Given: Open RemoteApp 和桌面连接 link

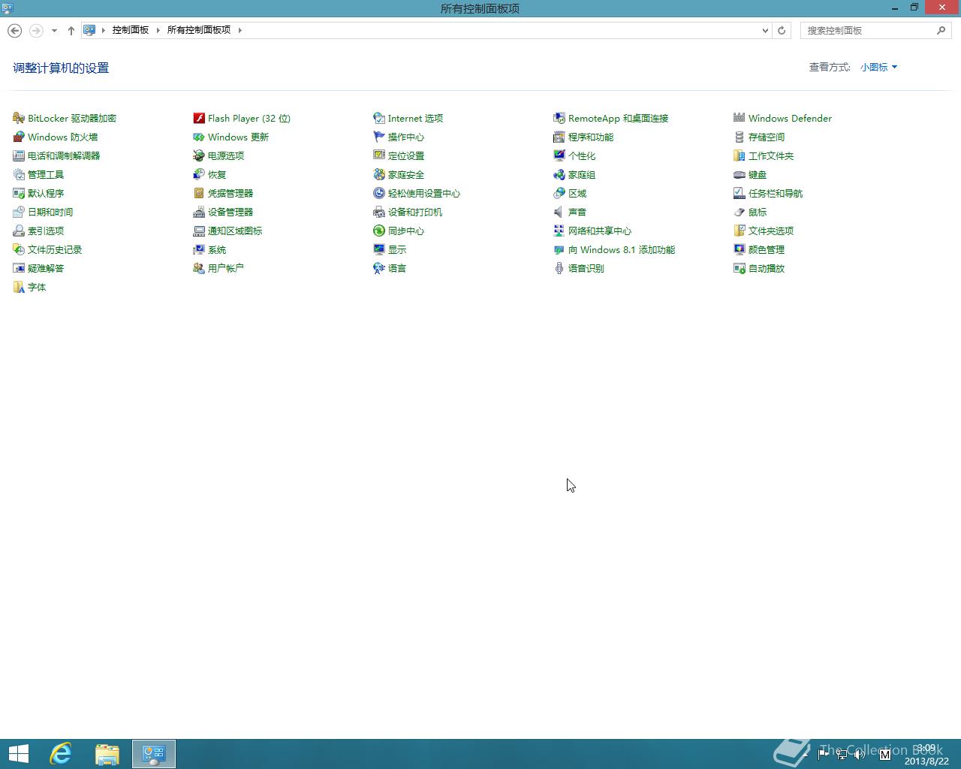Looking at the screenshot, I should click(x=618, y=119).
